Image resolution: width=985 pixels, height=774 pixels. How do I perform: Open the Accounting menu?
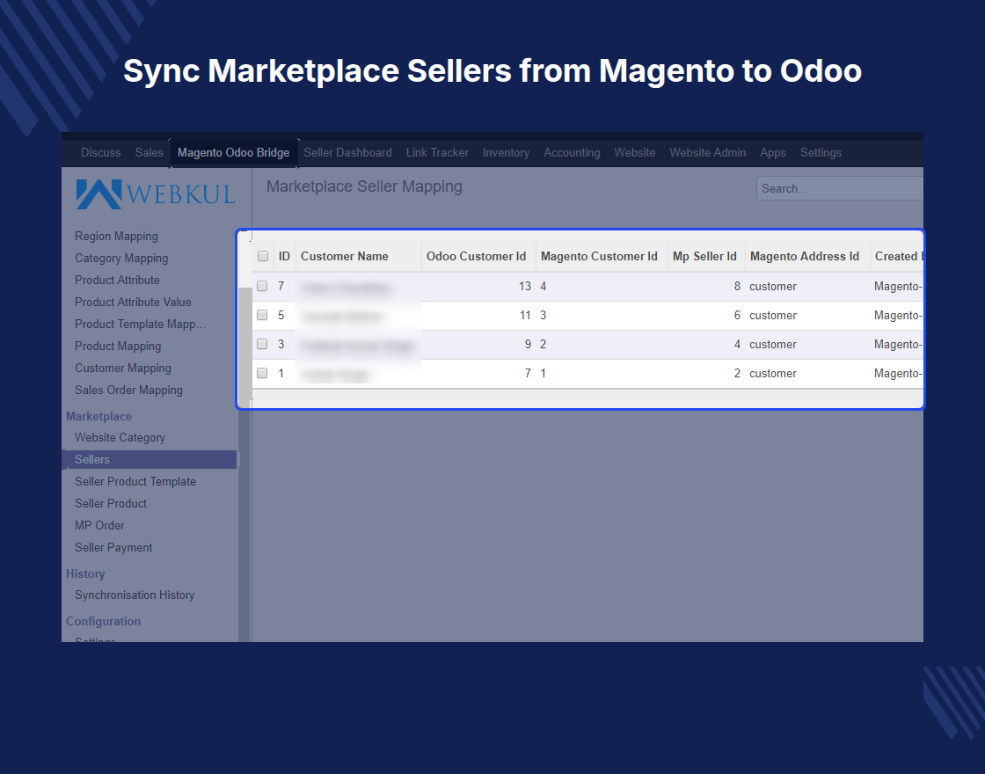pyautogui.click(x=572, y=153)
